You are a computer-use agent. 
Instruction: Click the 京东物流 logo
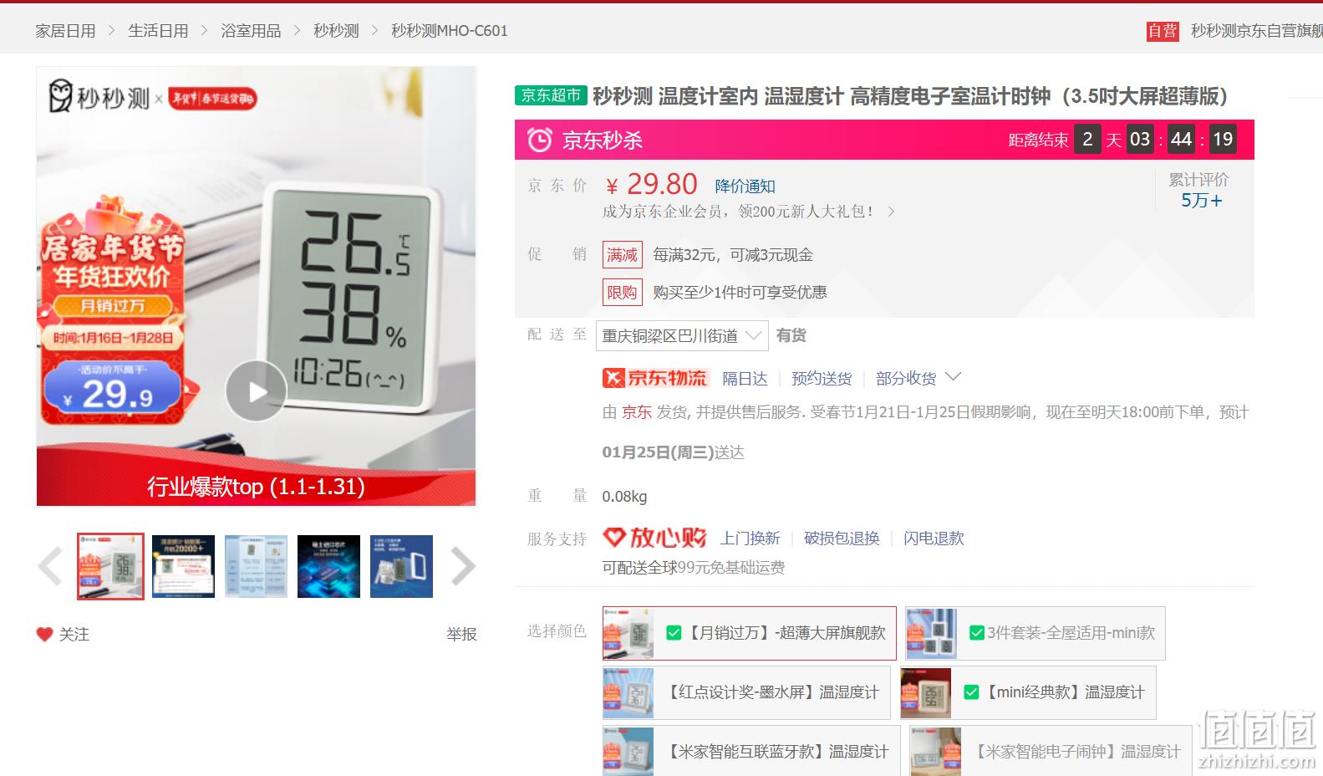655,378
